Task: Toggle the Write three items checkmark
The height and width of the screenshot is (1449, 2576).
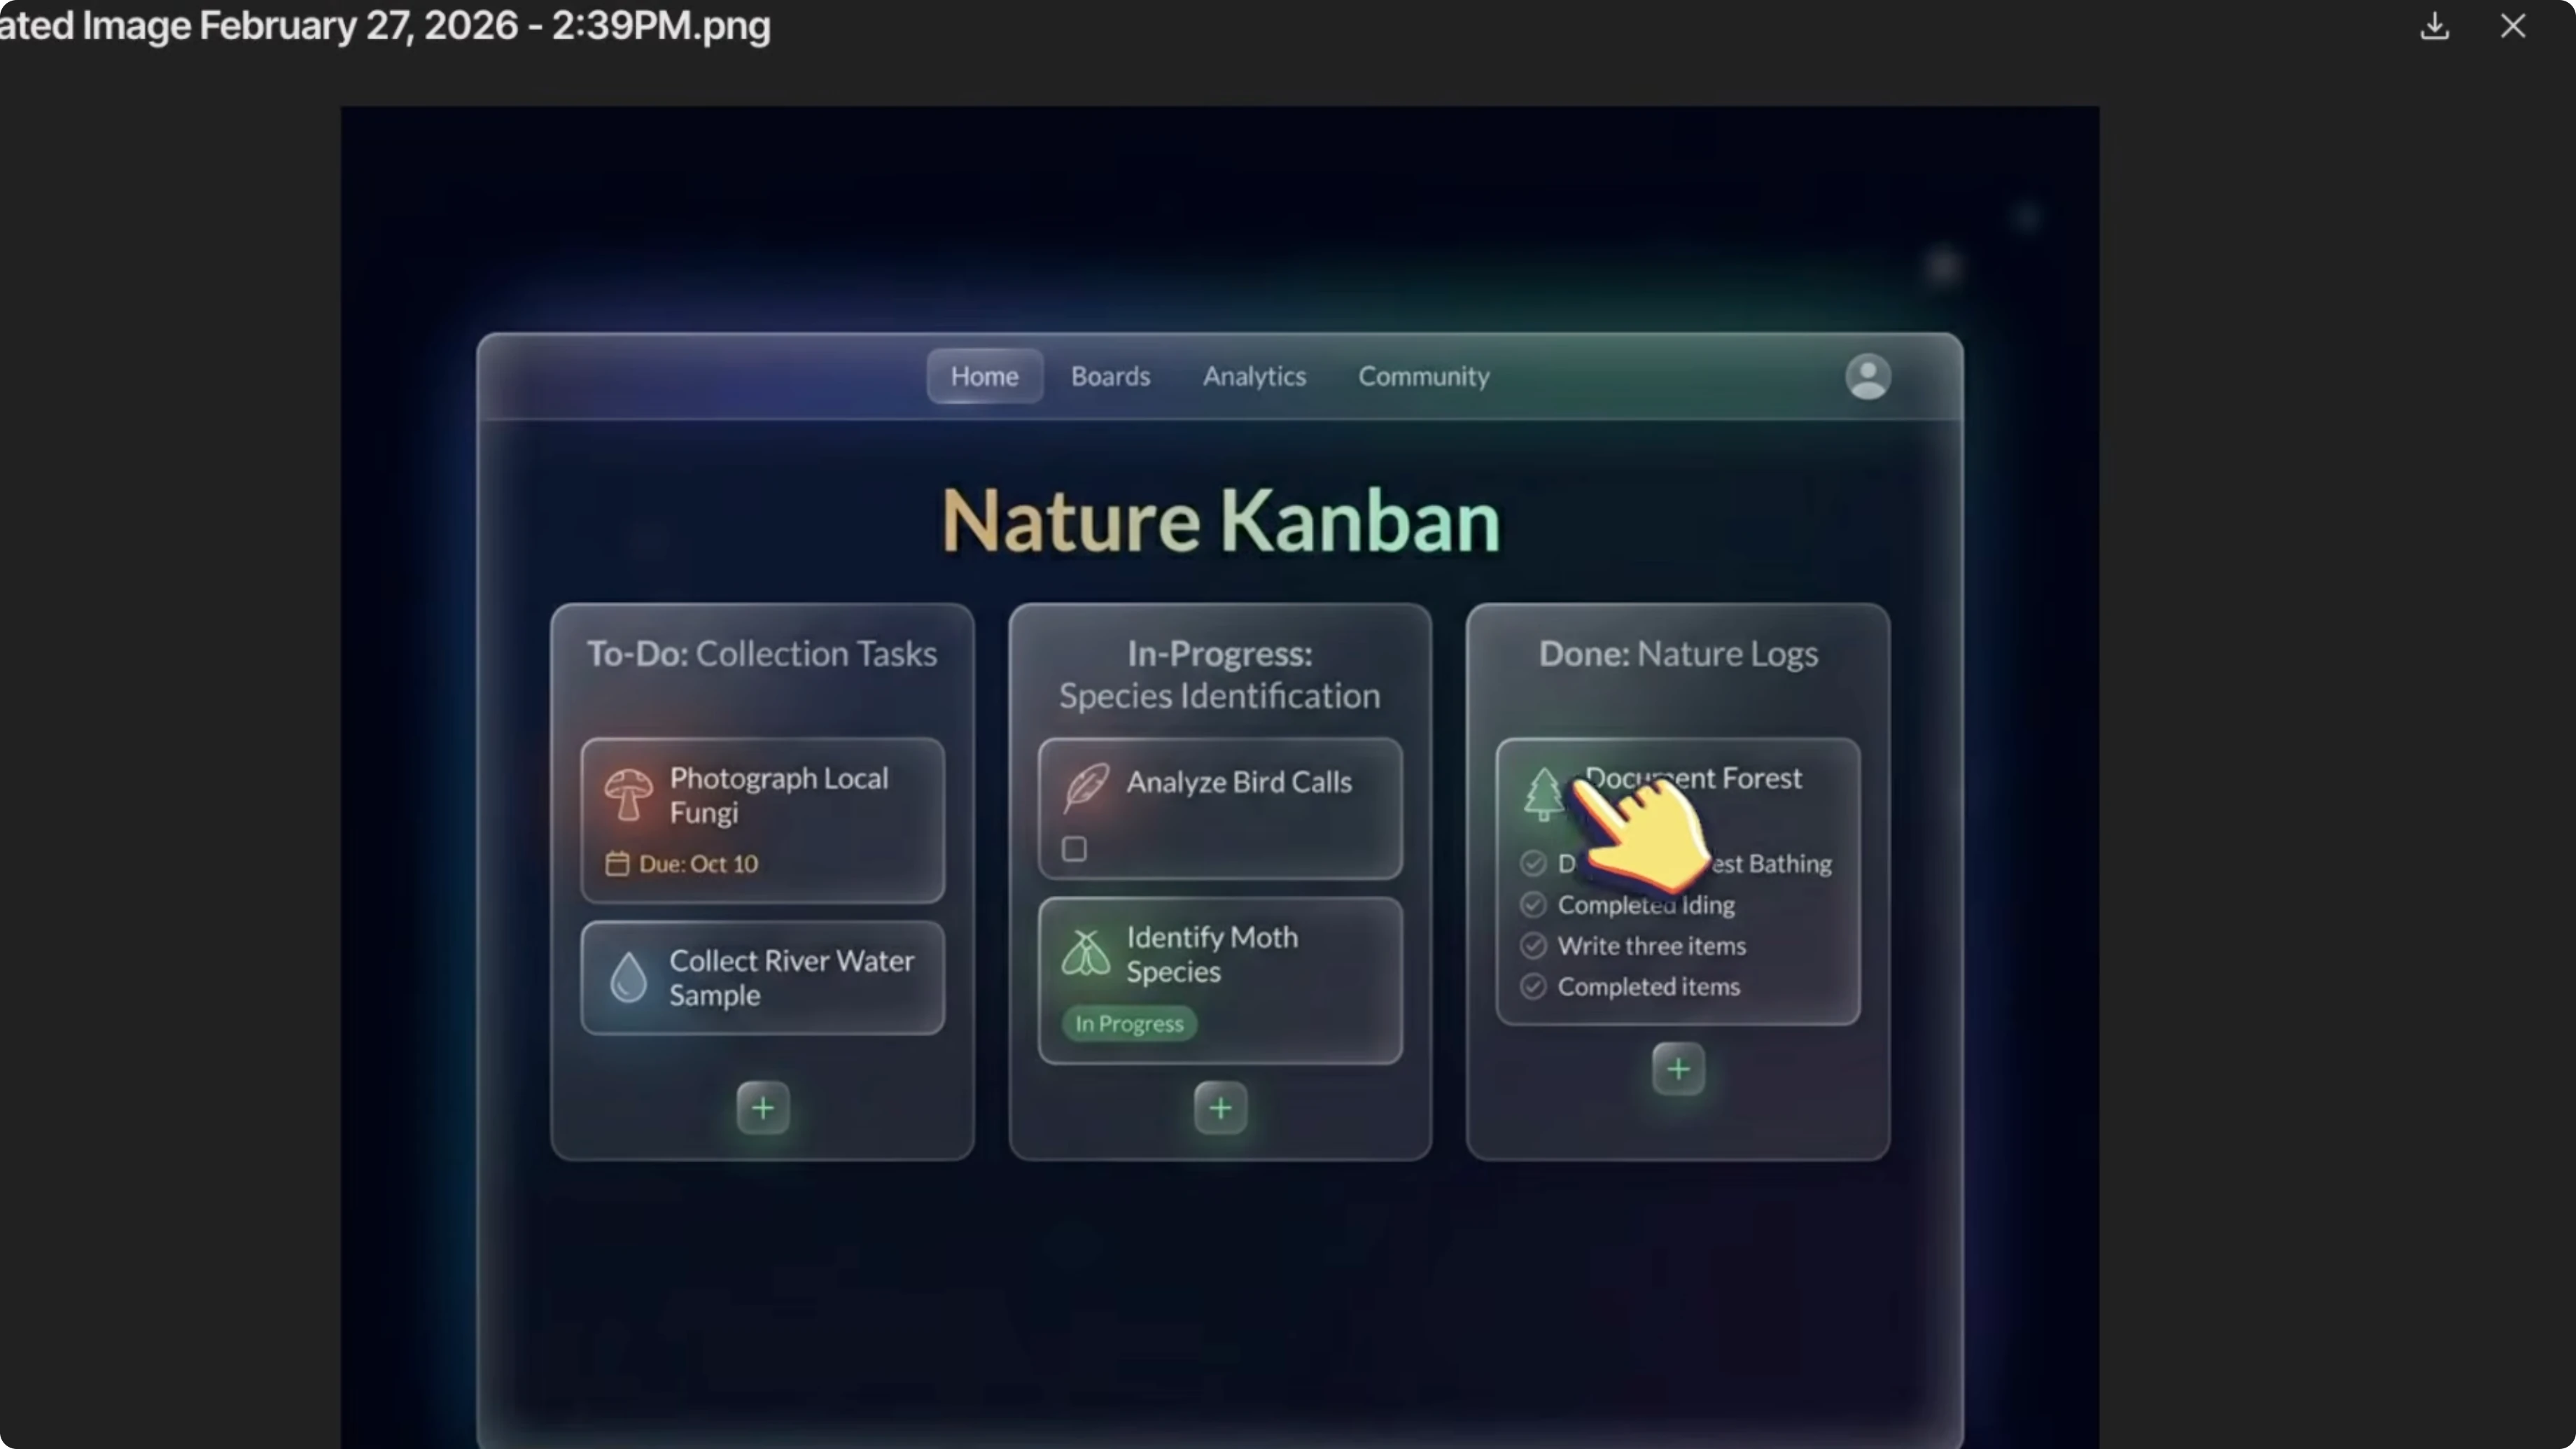Action: (1533, 945)
